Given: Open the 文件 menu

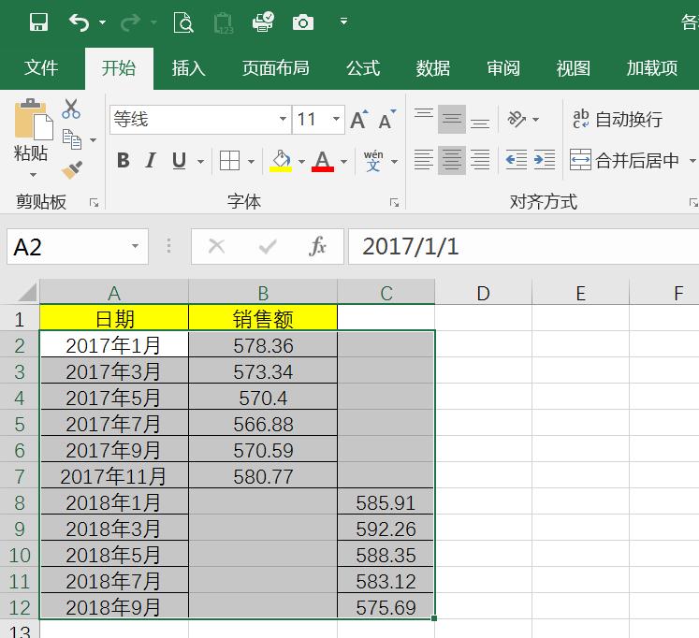Looking at the screenshot, I should coord(41,68).
